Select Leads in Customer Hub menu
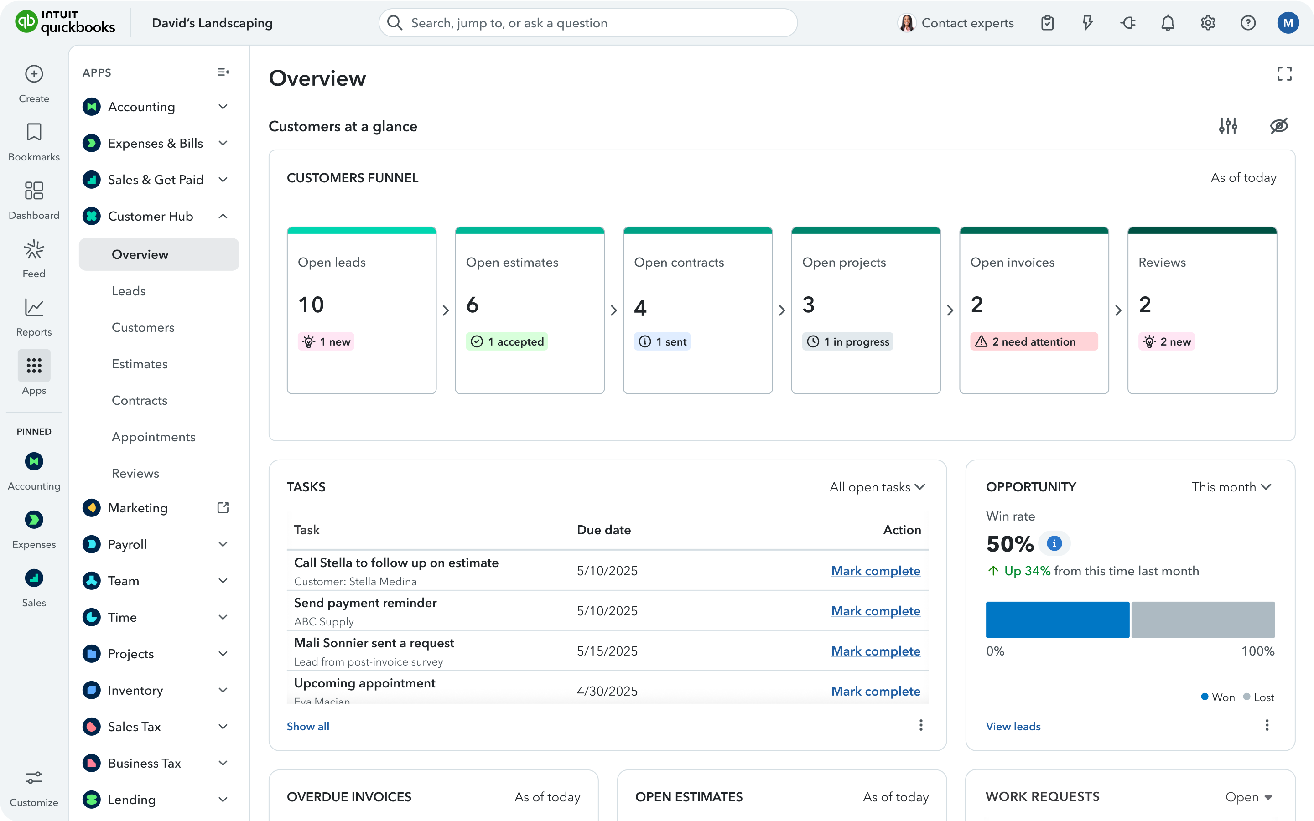Viewport: 1314px width, 821px height. (129, 291)
